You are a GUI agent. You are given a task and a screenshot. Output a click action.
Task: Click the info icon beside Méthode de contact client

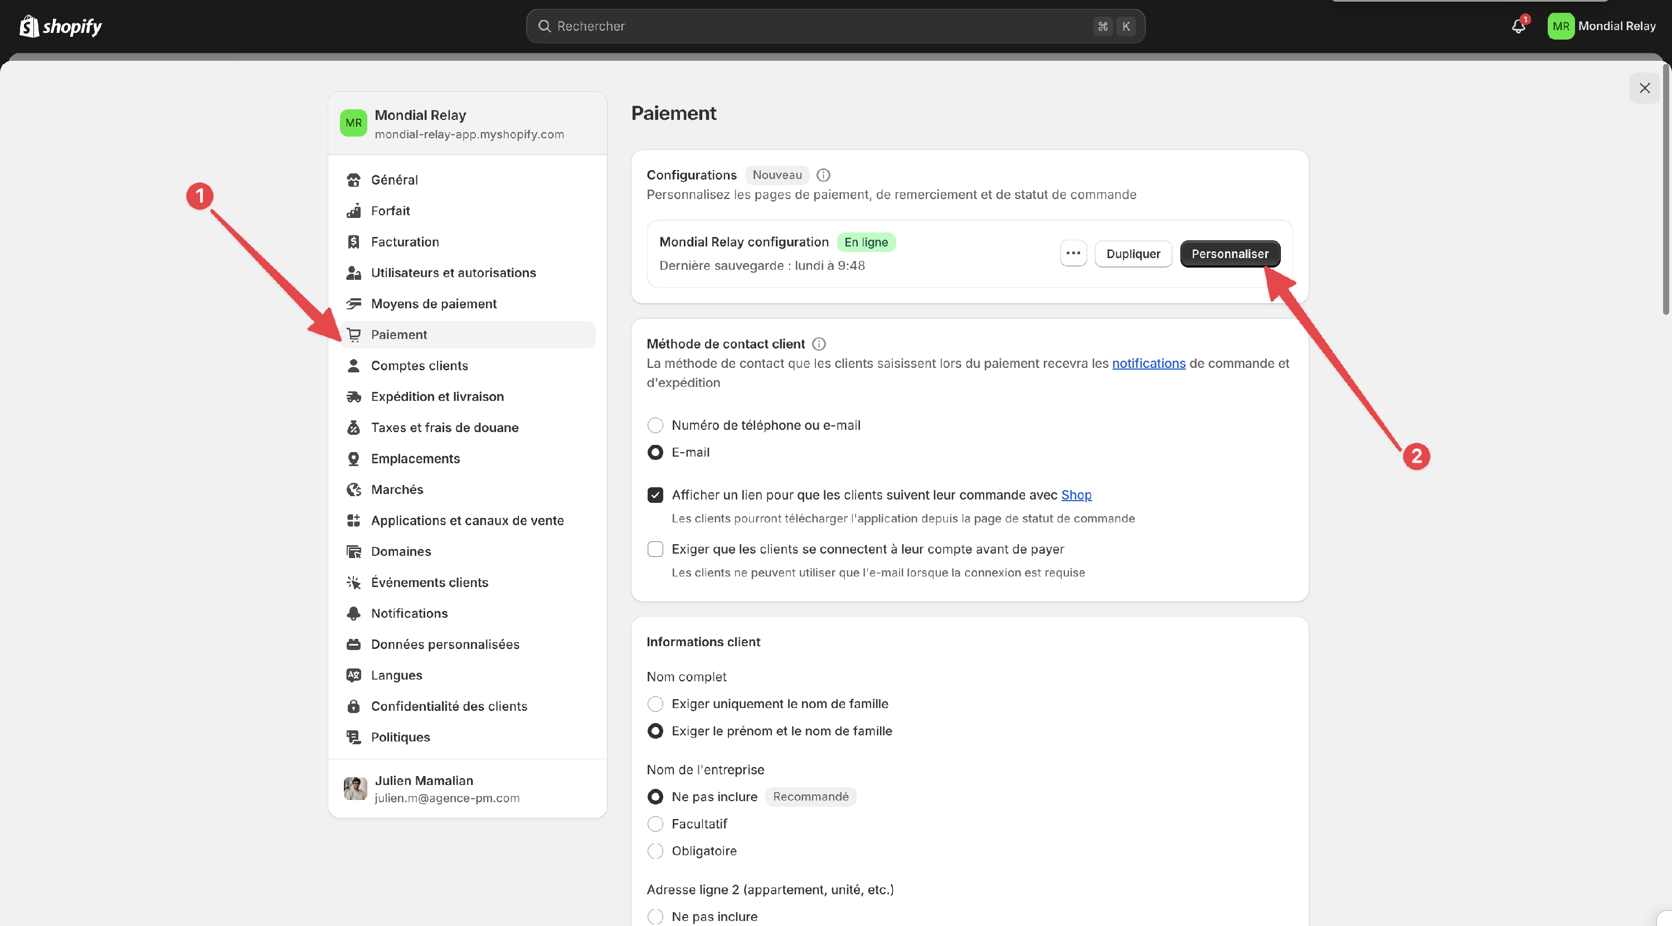819,344
